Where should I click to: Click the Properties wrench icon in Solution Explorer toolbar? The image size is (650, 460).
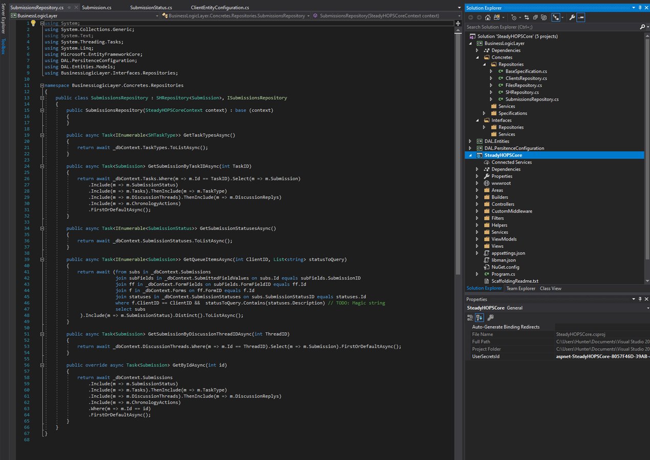[572, 17]
